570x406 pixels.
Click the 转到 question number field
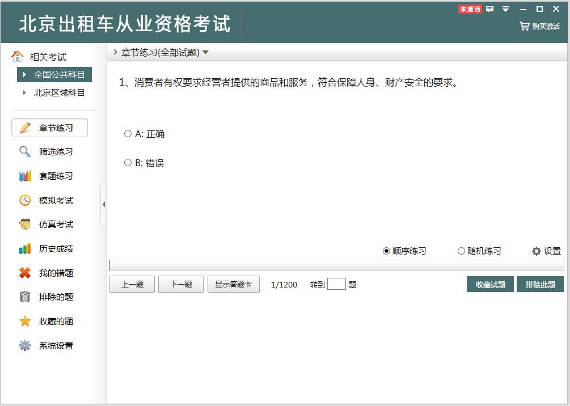click(336, 284)
